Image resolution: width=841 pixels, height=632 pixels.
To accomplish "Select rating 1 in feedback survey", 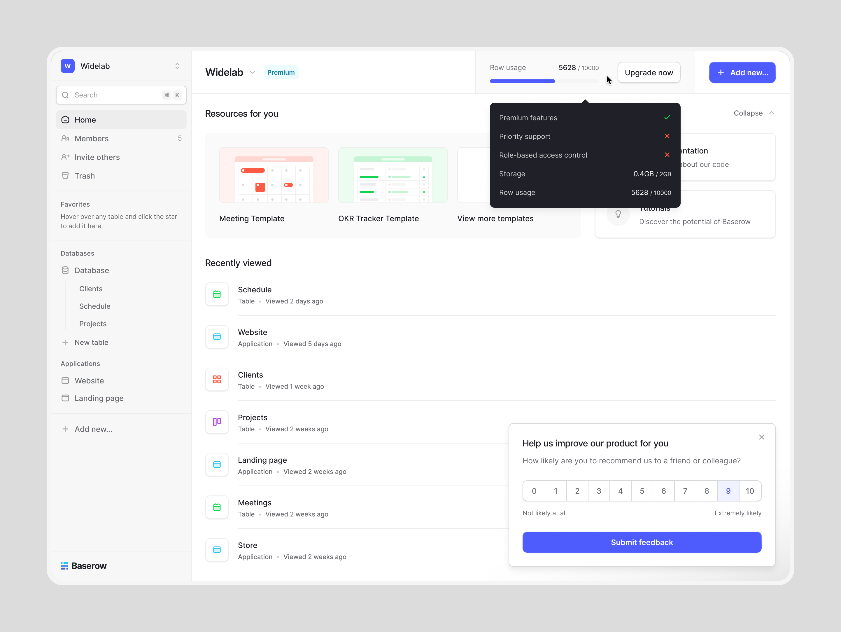I will (x=556, y=491).
